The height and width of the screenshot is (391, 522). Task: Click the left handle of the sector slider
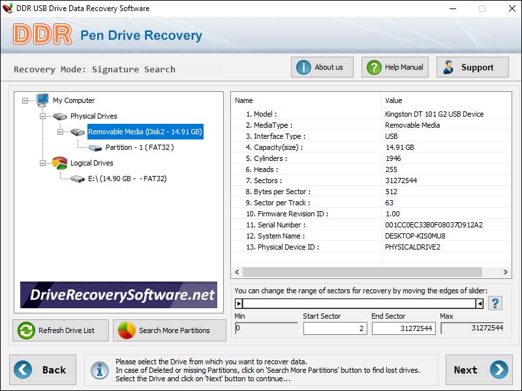[239, 303]
